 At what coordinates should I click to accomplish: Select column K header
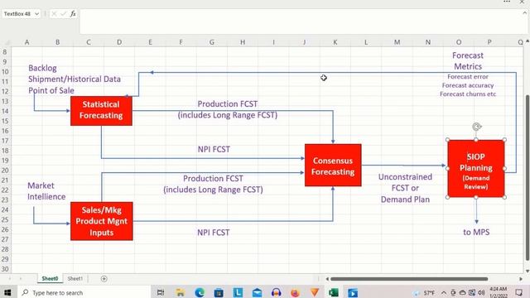335,42
